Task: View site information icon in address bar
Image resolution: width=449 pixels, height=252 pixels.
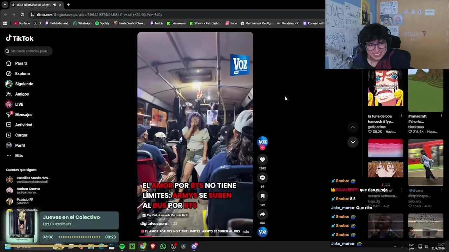Action: pos(32,15)
